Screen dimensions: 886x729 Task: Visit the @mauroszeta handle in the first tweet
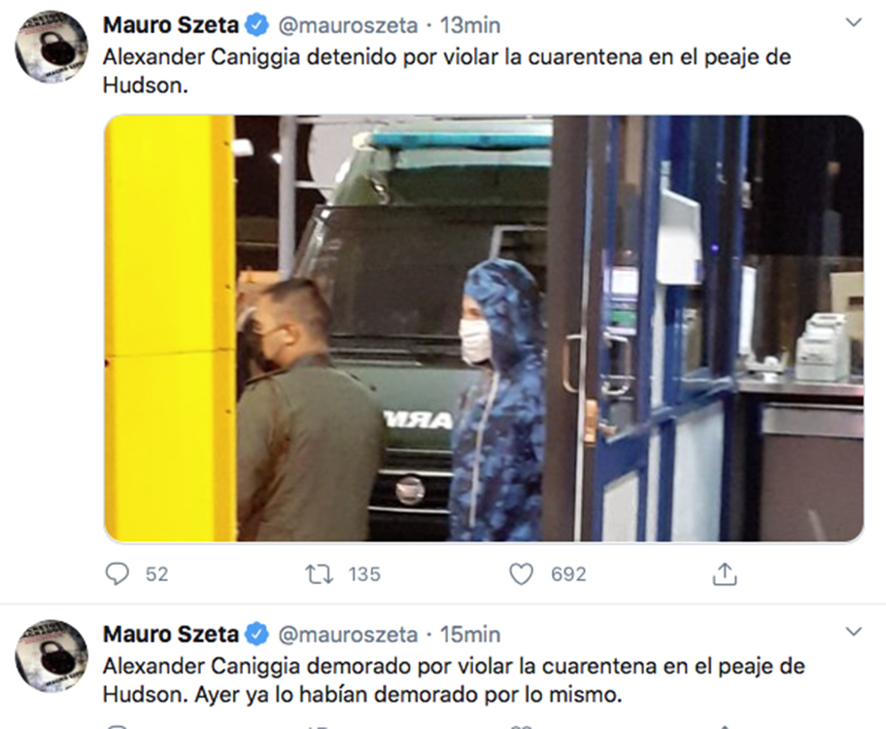[x=348, y=26]
